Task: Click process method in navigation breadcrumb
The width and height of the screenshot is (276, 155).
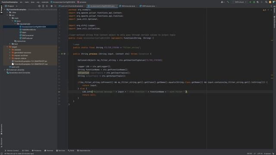Action: [x=82, y=2]
